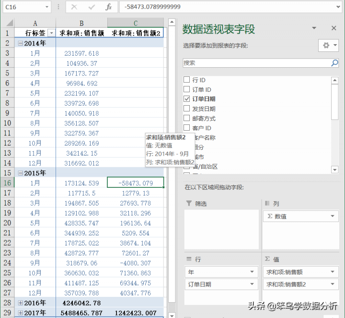Select row 16 header
The width and height of the screenshot is (345, 318).
coord(7,183)
